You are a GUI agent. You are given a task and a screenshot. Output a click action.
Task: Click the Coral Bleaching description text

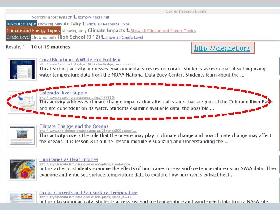click(x=152, y=72)
